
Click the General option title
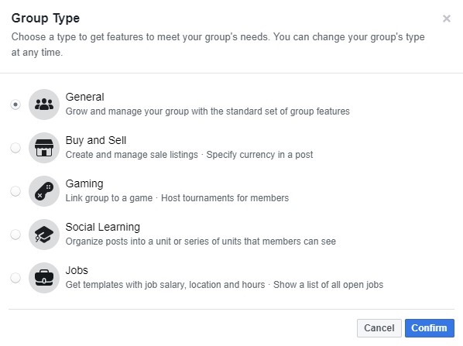coord(84,97)
